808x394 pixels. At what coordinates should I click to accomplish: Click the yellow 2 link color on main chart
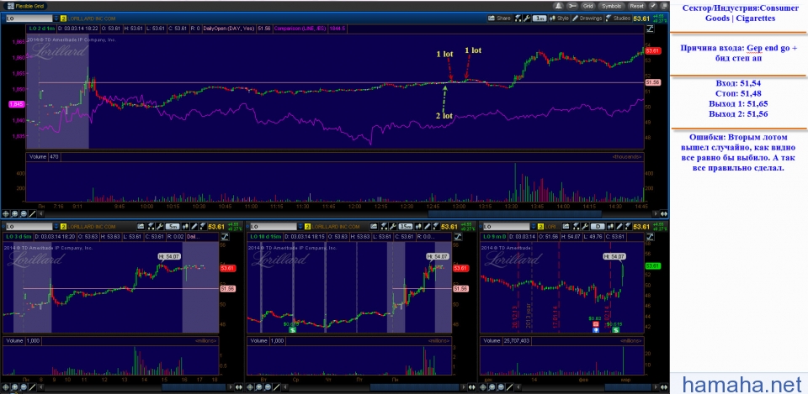[x=63, y=18]
